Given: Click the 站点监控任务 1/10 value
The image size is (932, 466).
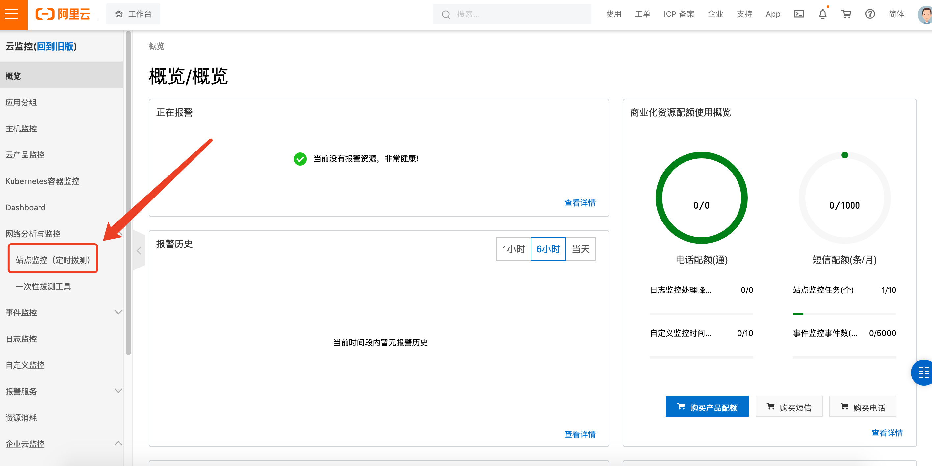Looking at the screenshot, I should point(889,290).
